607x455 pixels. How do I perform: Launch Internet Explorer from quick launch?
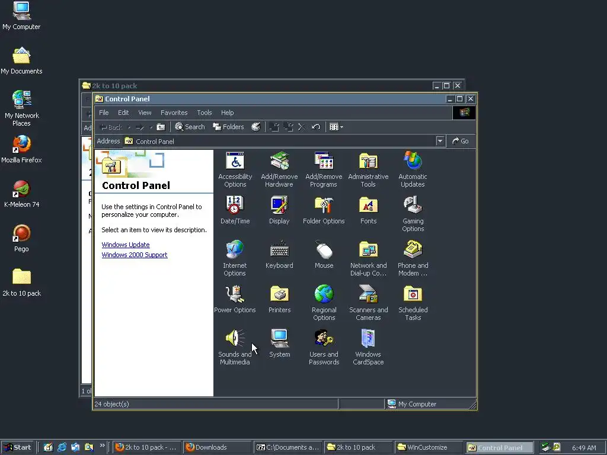point(62,447)
